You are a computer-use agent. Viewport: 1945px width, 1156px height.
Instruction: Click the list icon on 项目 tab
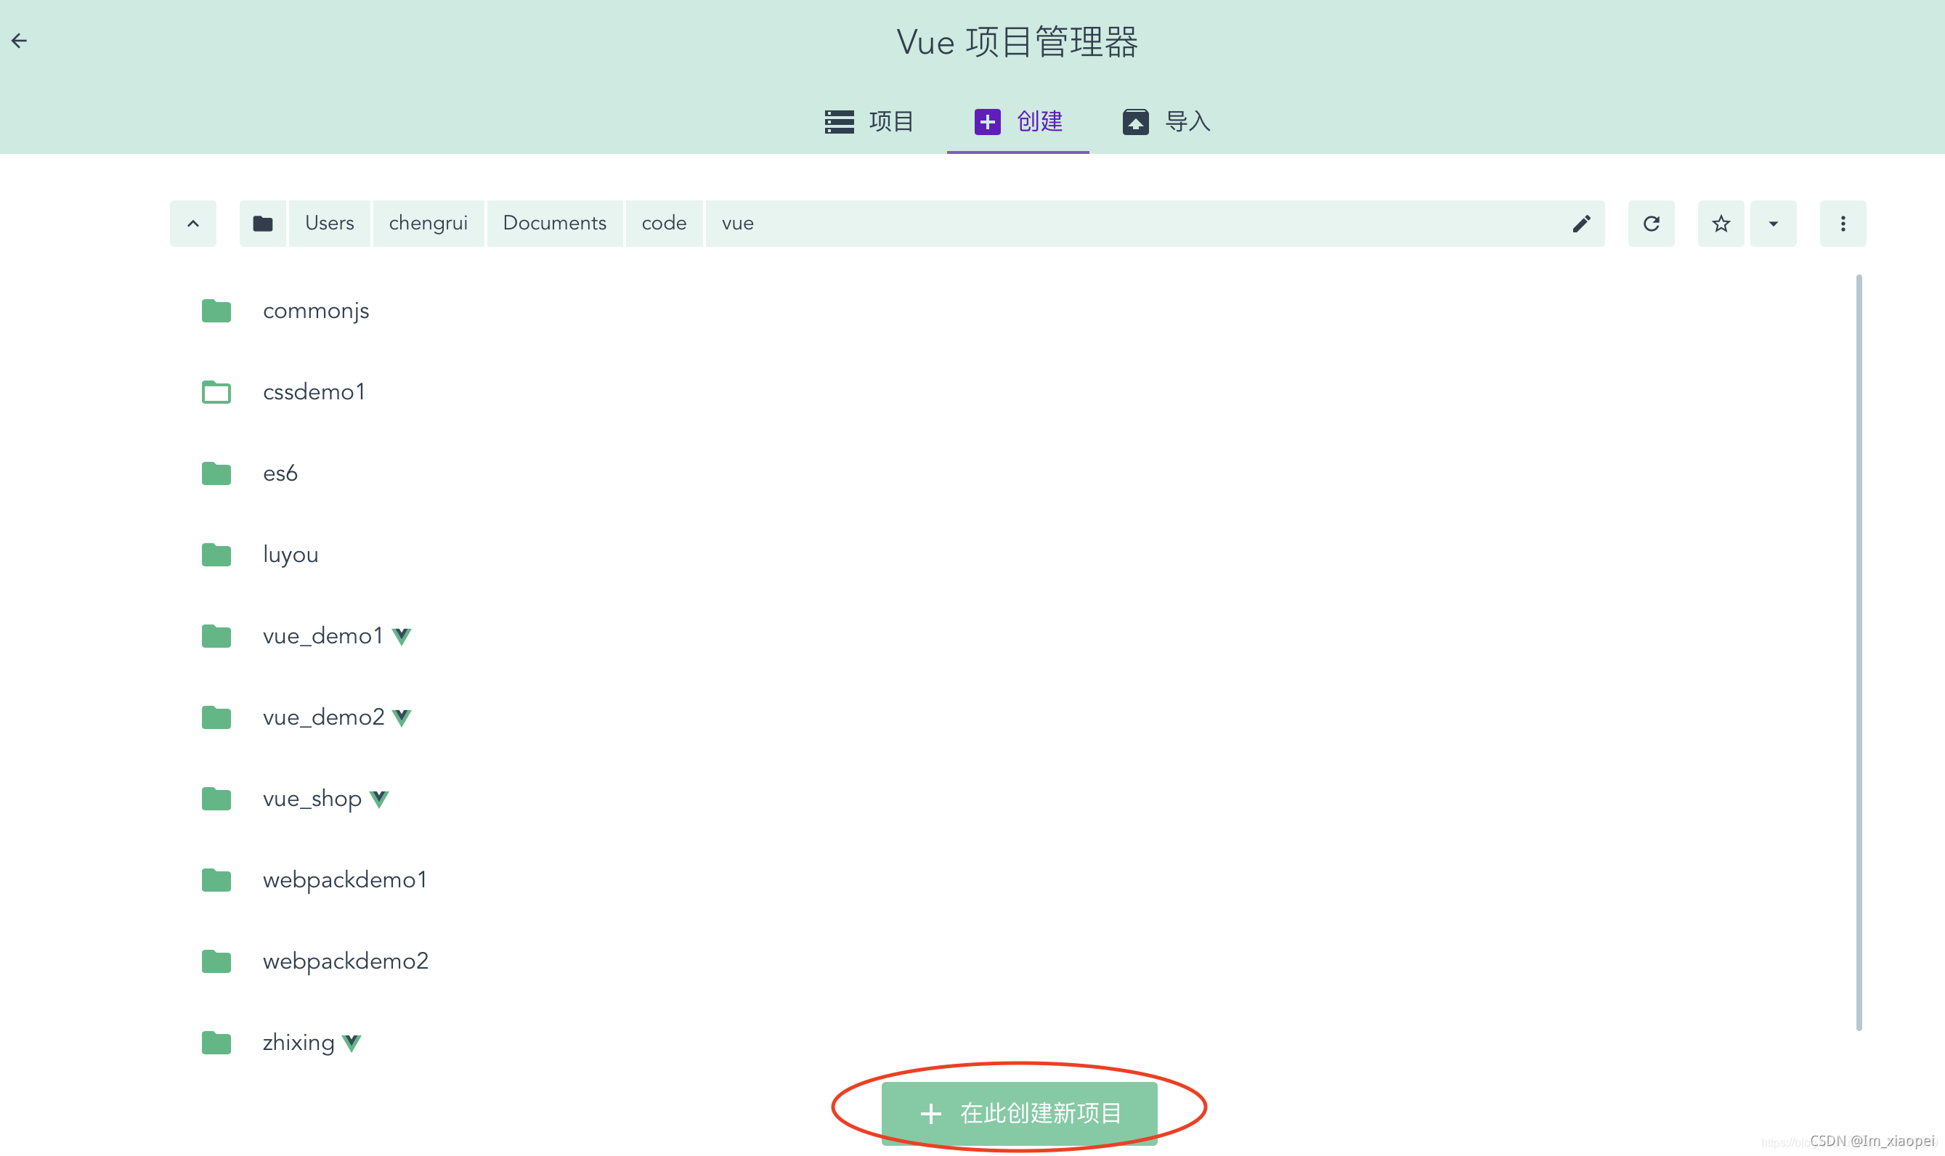[x=839, y=122]
